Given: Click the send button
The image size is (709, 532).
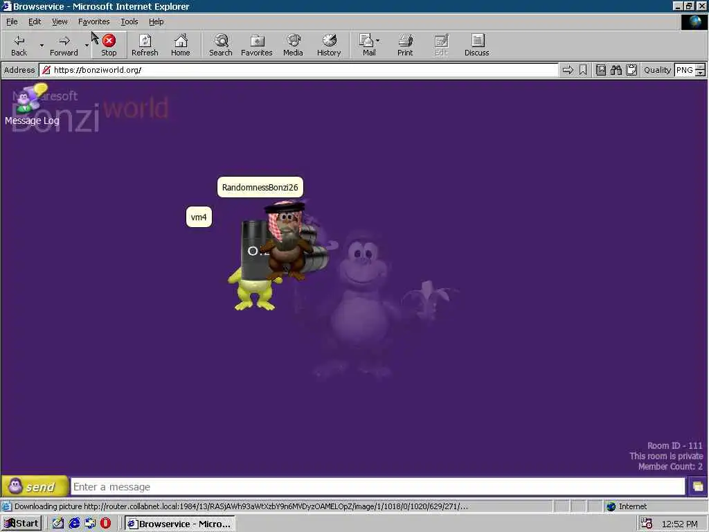Looking at the screenshot, I should pyautogui.click(x=35, y=486).
